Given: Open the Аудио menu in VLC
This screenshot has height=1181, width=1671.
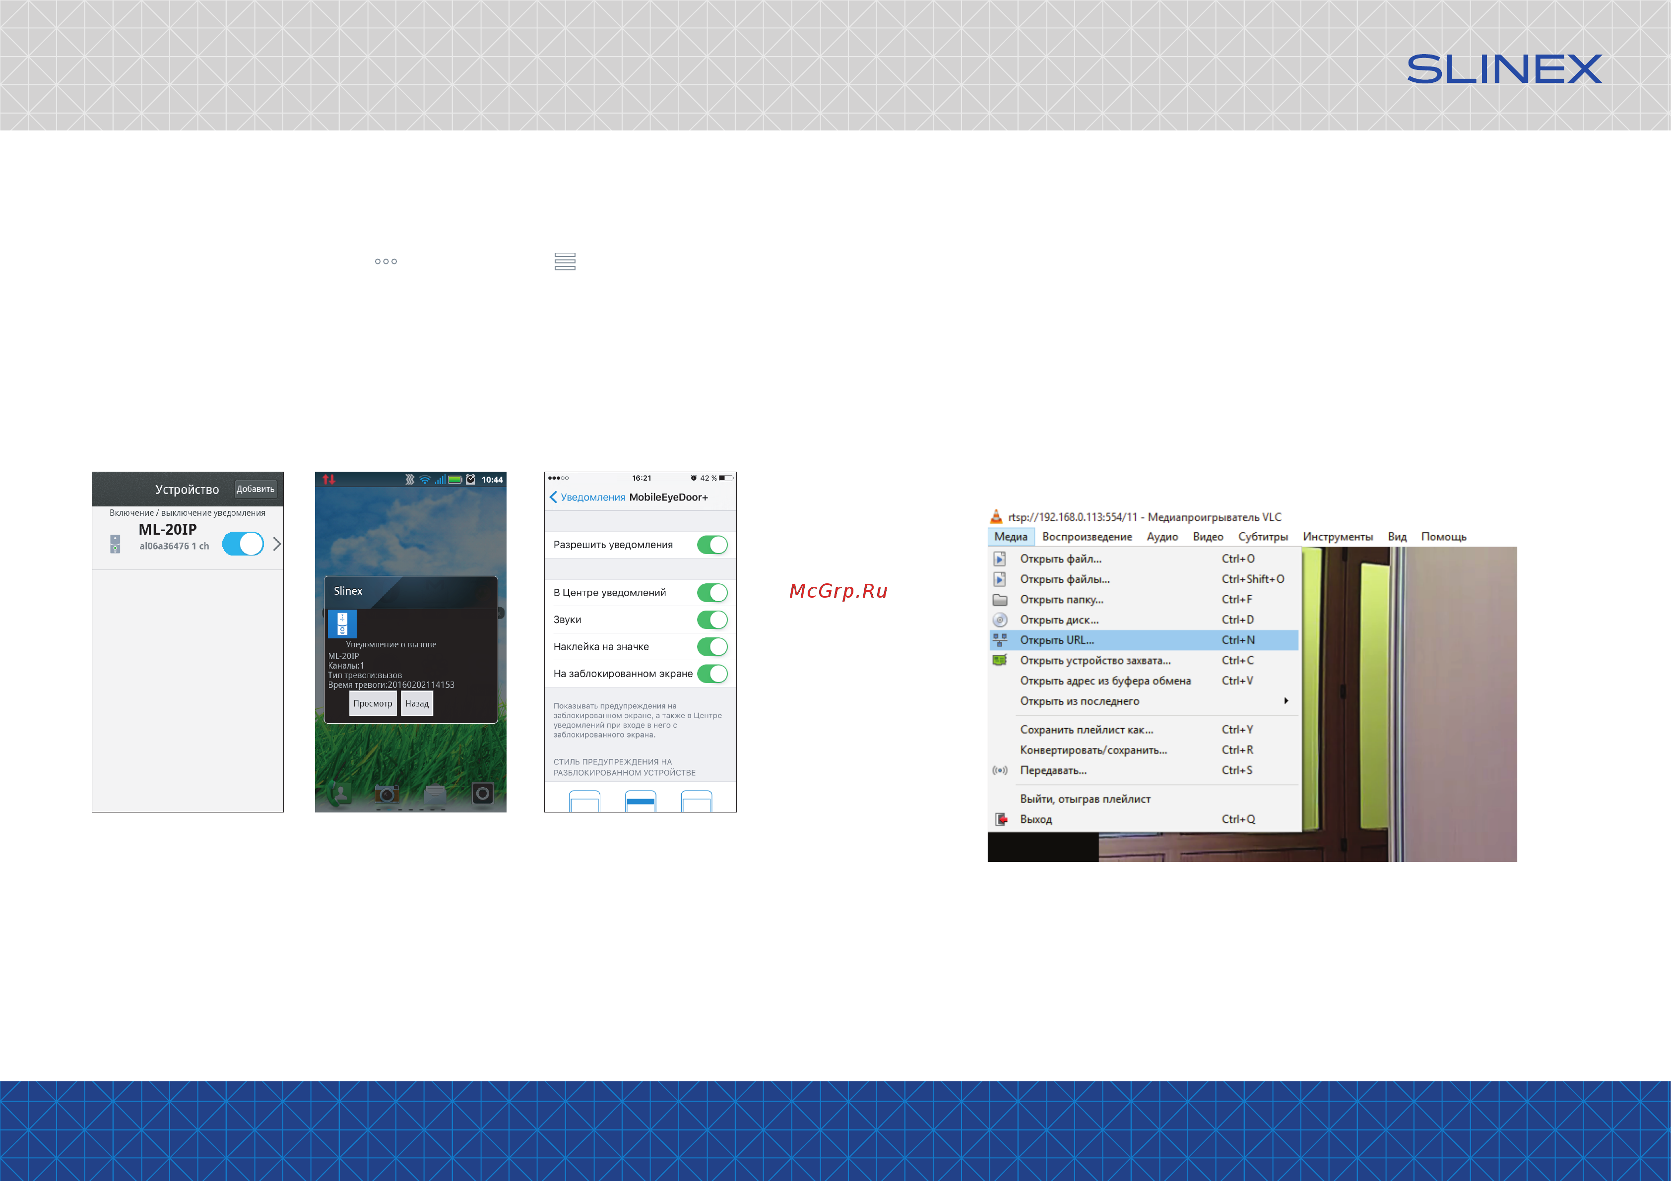Looking at the screenshot, I should tap(1162, 536).
